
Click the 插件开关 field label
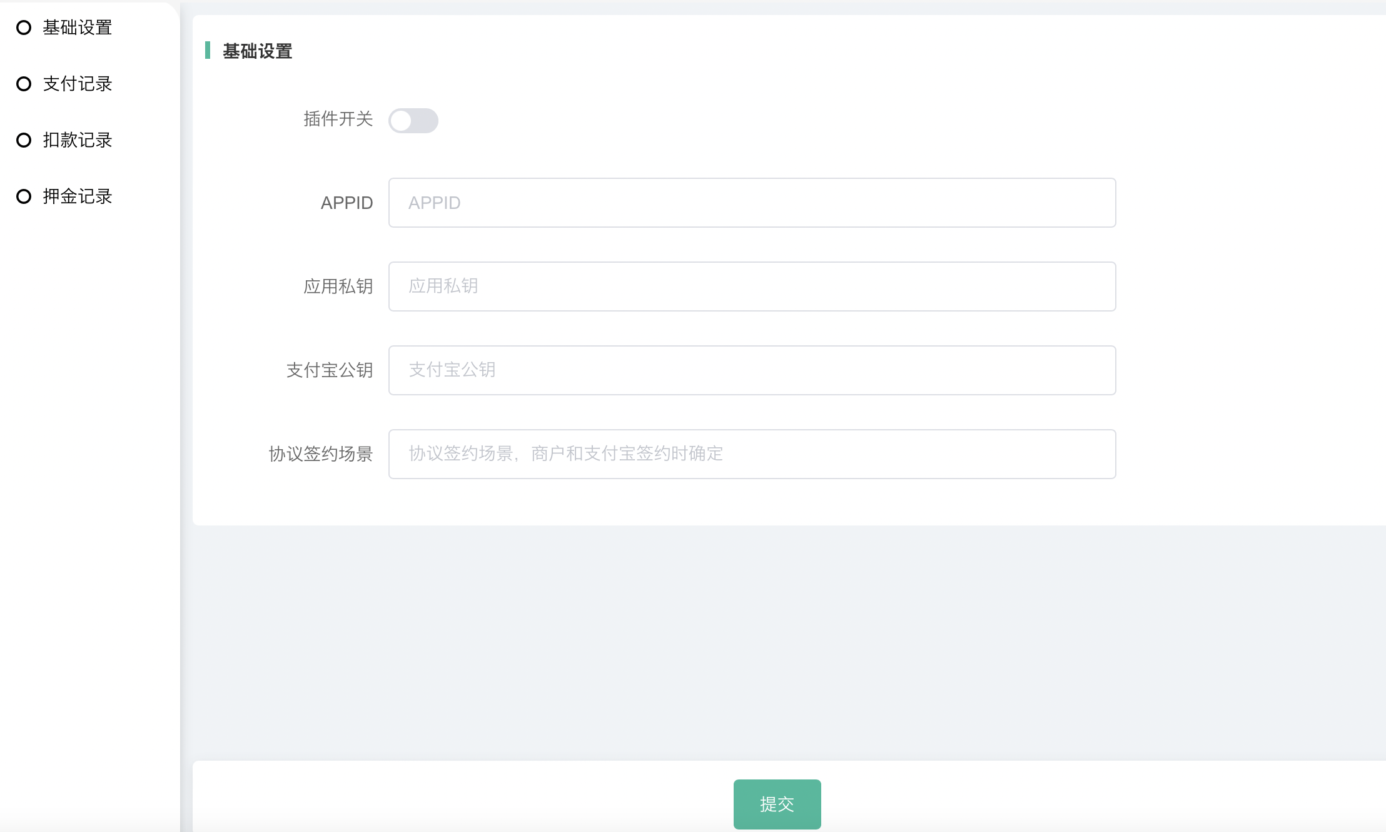338,119
